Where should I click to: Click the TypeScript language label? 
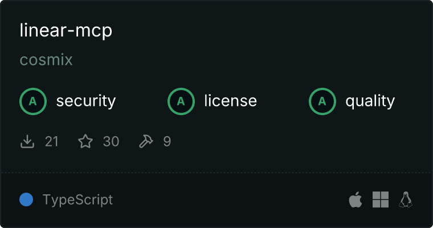click(x=77, y=200)
